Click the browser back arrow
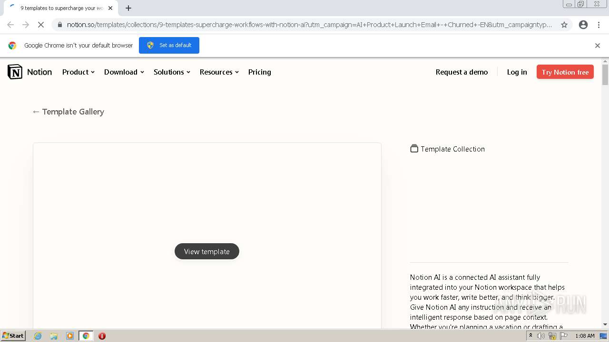This screenshot has width=609, height=342. click(x=10, y=25)
